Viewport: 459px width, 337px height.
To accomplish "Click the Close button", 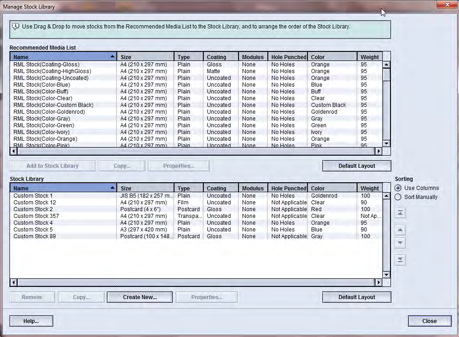I will (x=429, y=321).
